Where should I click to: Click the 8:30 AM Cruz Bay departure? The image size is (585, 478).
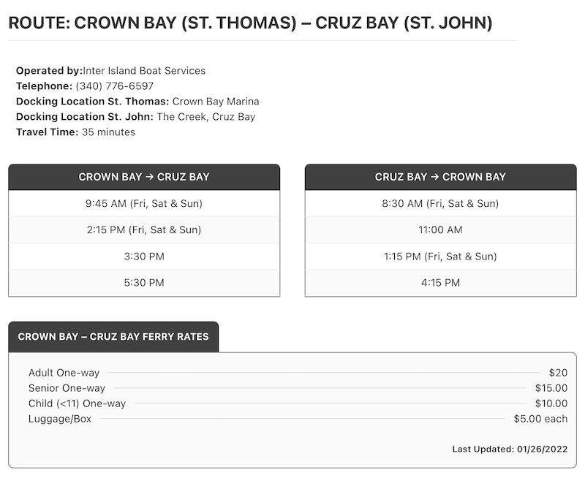pos(440,203)
